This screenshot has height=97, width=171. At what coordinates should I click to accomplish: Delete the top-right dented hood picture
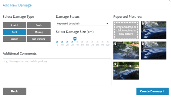(x=143, y=23)
